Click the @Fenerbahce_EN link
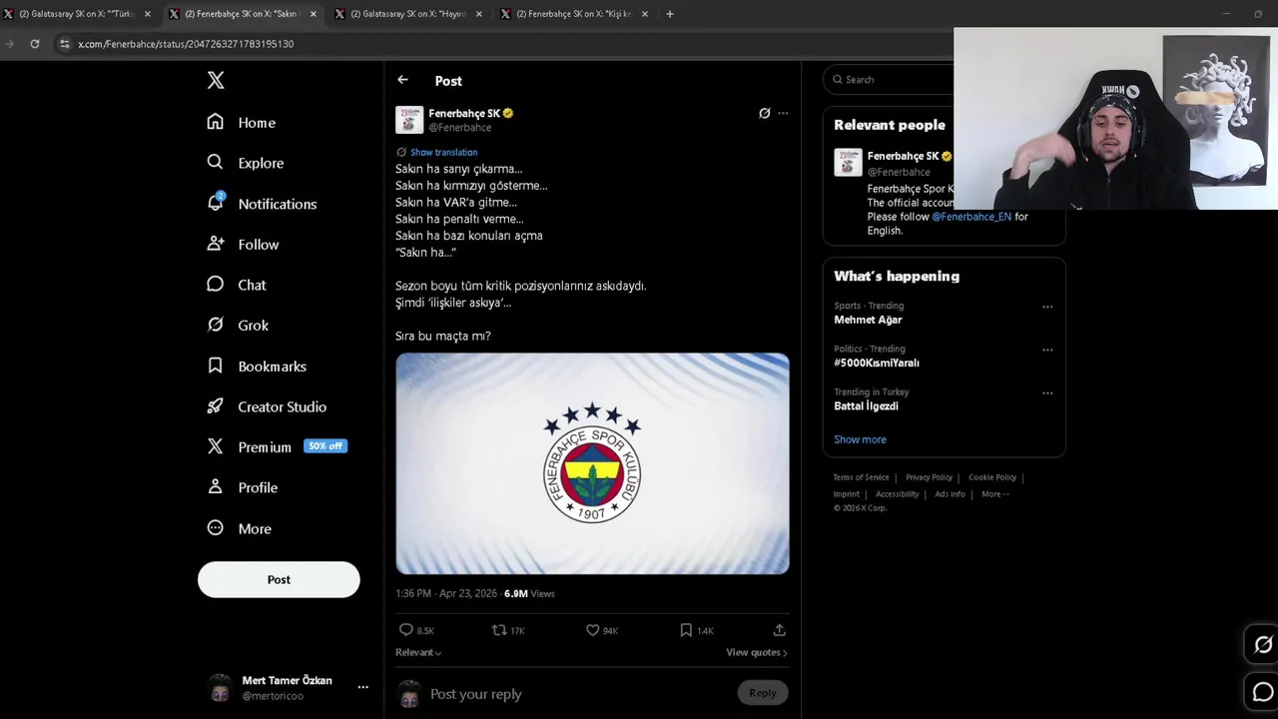The height and width of the screenshot is (719, 1278). pyautogui.click(x=971, y=217)
